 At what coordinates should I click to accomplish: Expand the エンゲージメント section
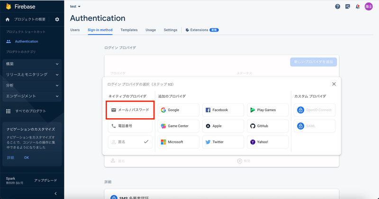click(x=32, y=96)
